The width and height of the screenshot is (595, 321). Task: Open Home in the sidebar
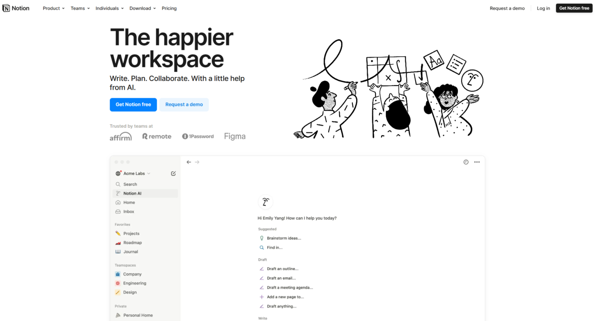(145, 203)
